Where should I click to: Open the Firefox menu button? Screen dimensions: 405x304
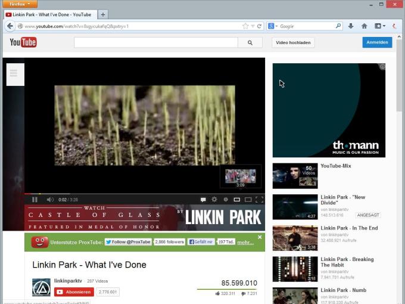pos(20,4)
